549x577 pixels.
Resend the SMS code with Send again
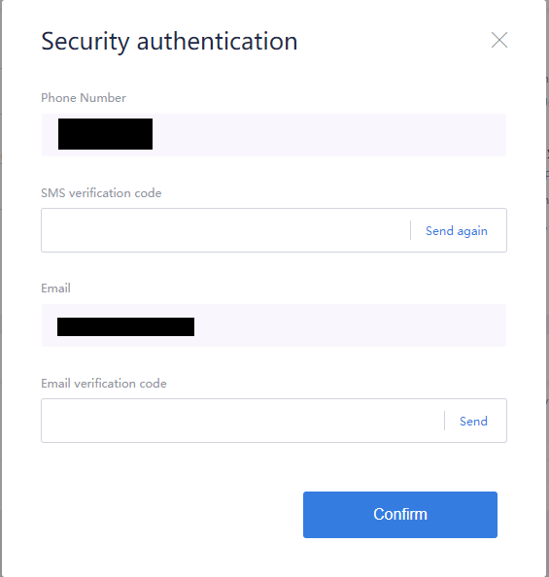click(x=457, y=231)
